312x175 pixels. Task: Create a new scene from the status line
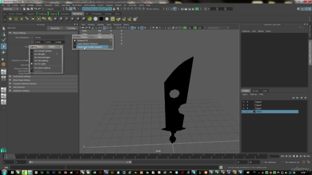(x=24, y=9)
